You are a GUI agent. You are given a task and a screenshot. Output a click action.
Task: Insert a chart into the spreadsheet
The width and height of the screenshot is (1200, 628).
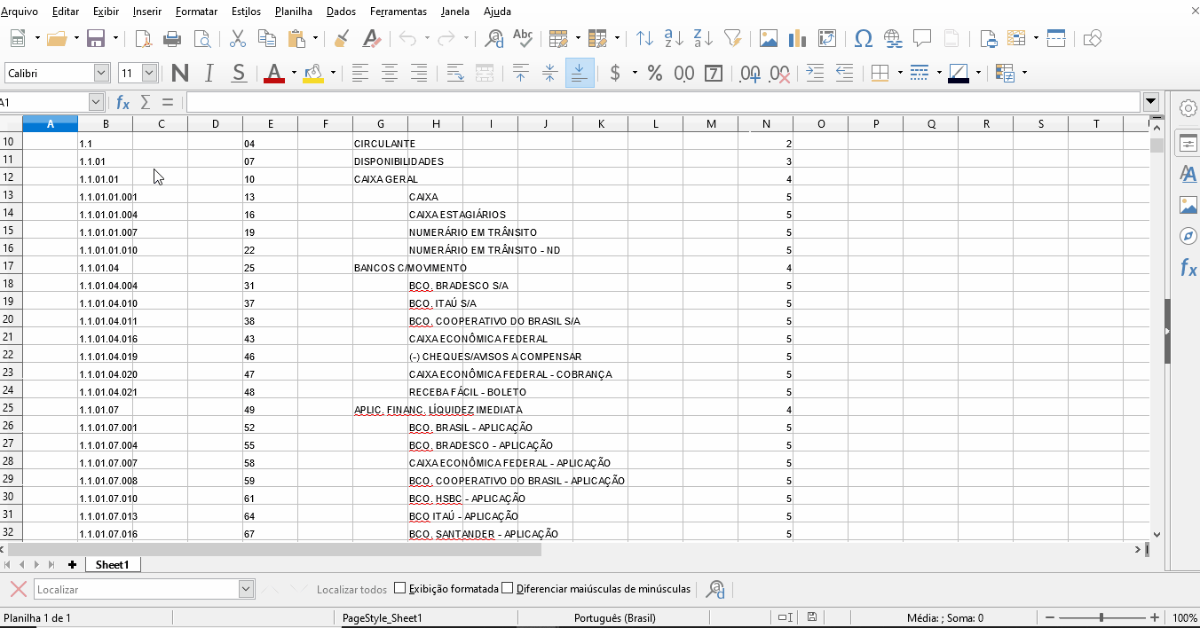coord(797,38)
